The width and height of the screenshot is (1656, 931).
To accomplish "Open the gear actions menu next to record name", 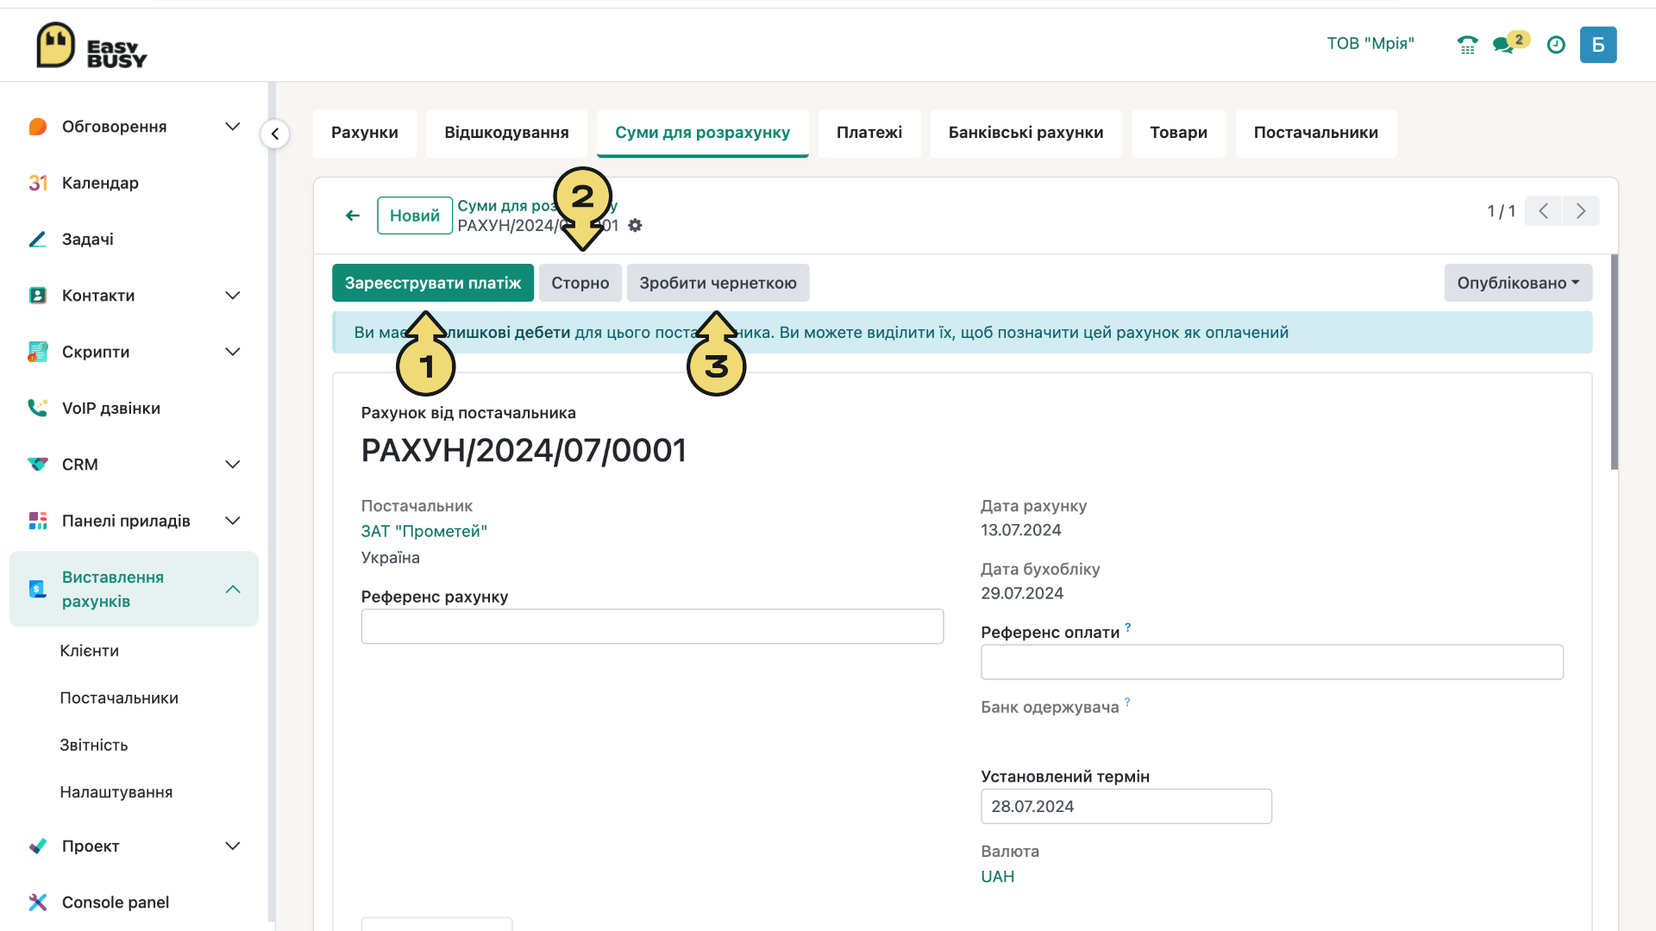I will pyautogui.click(x=636, y=225).
